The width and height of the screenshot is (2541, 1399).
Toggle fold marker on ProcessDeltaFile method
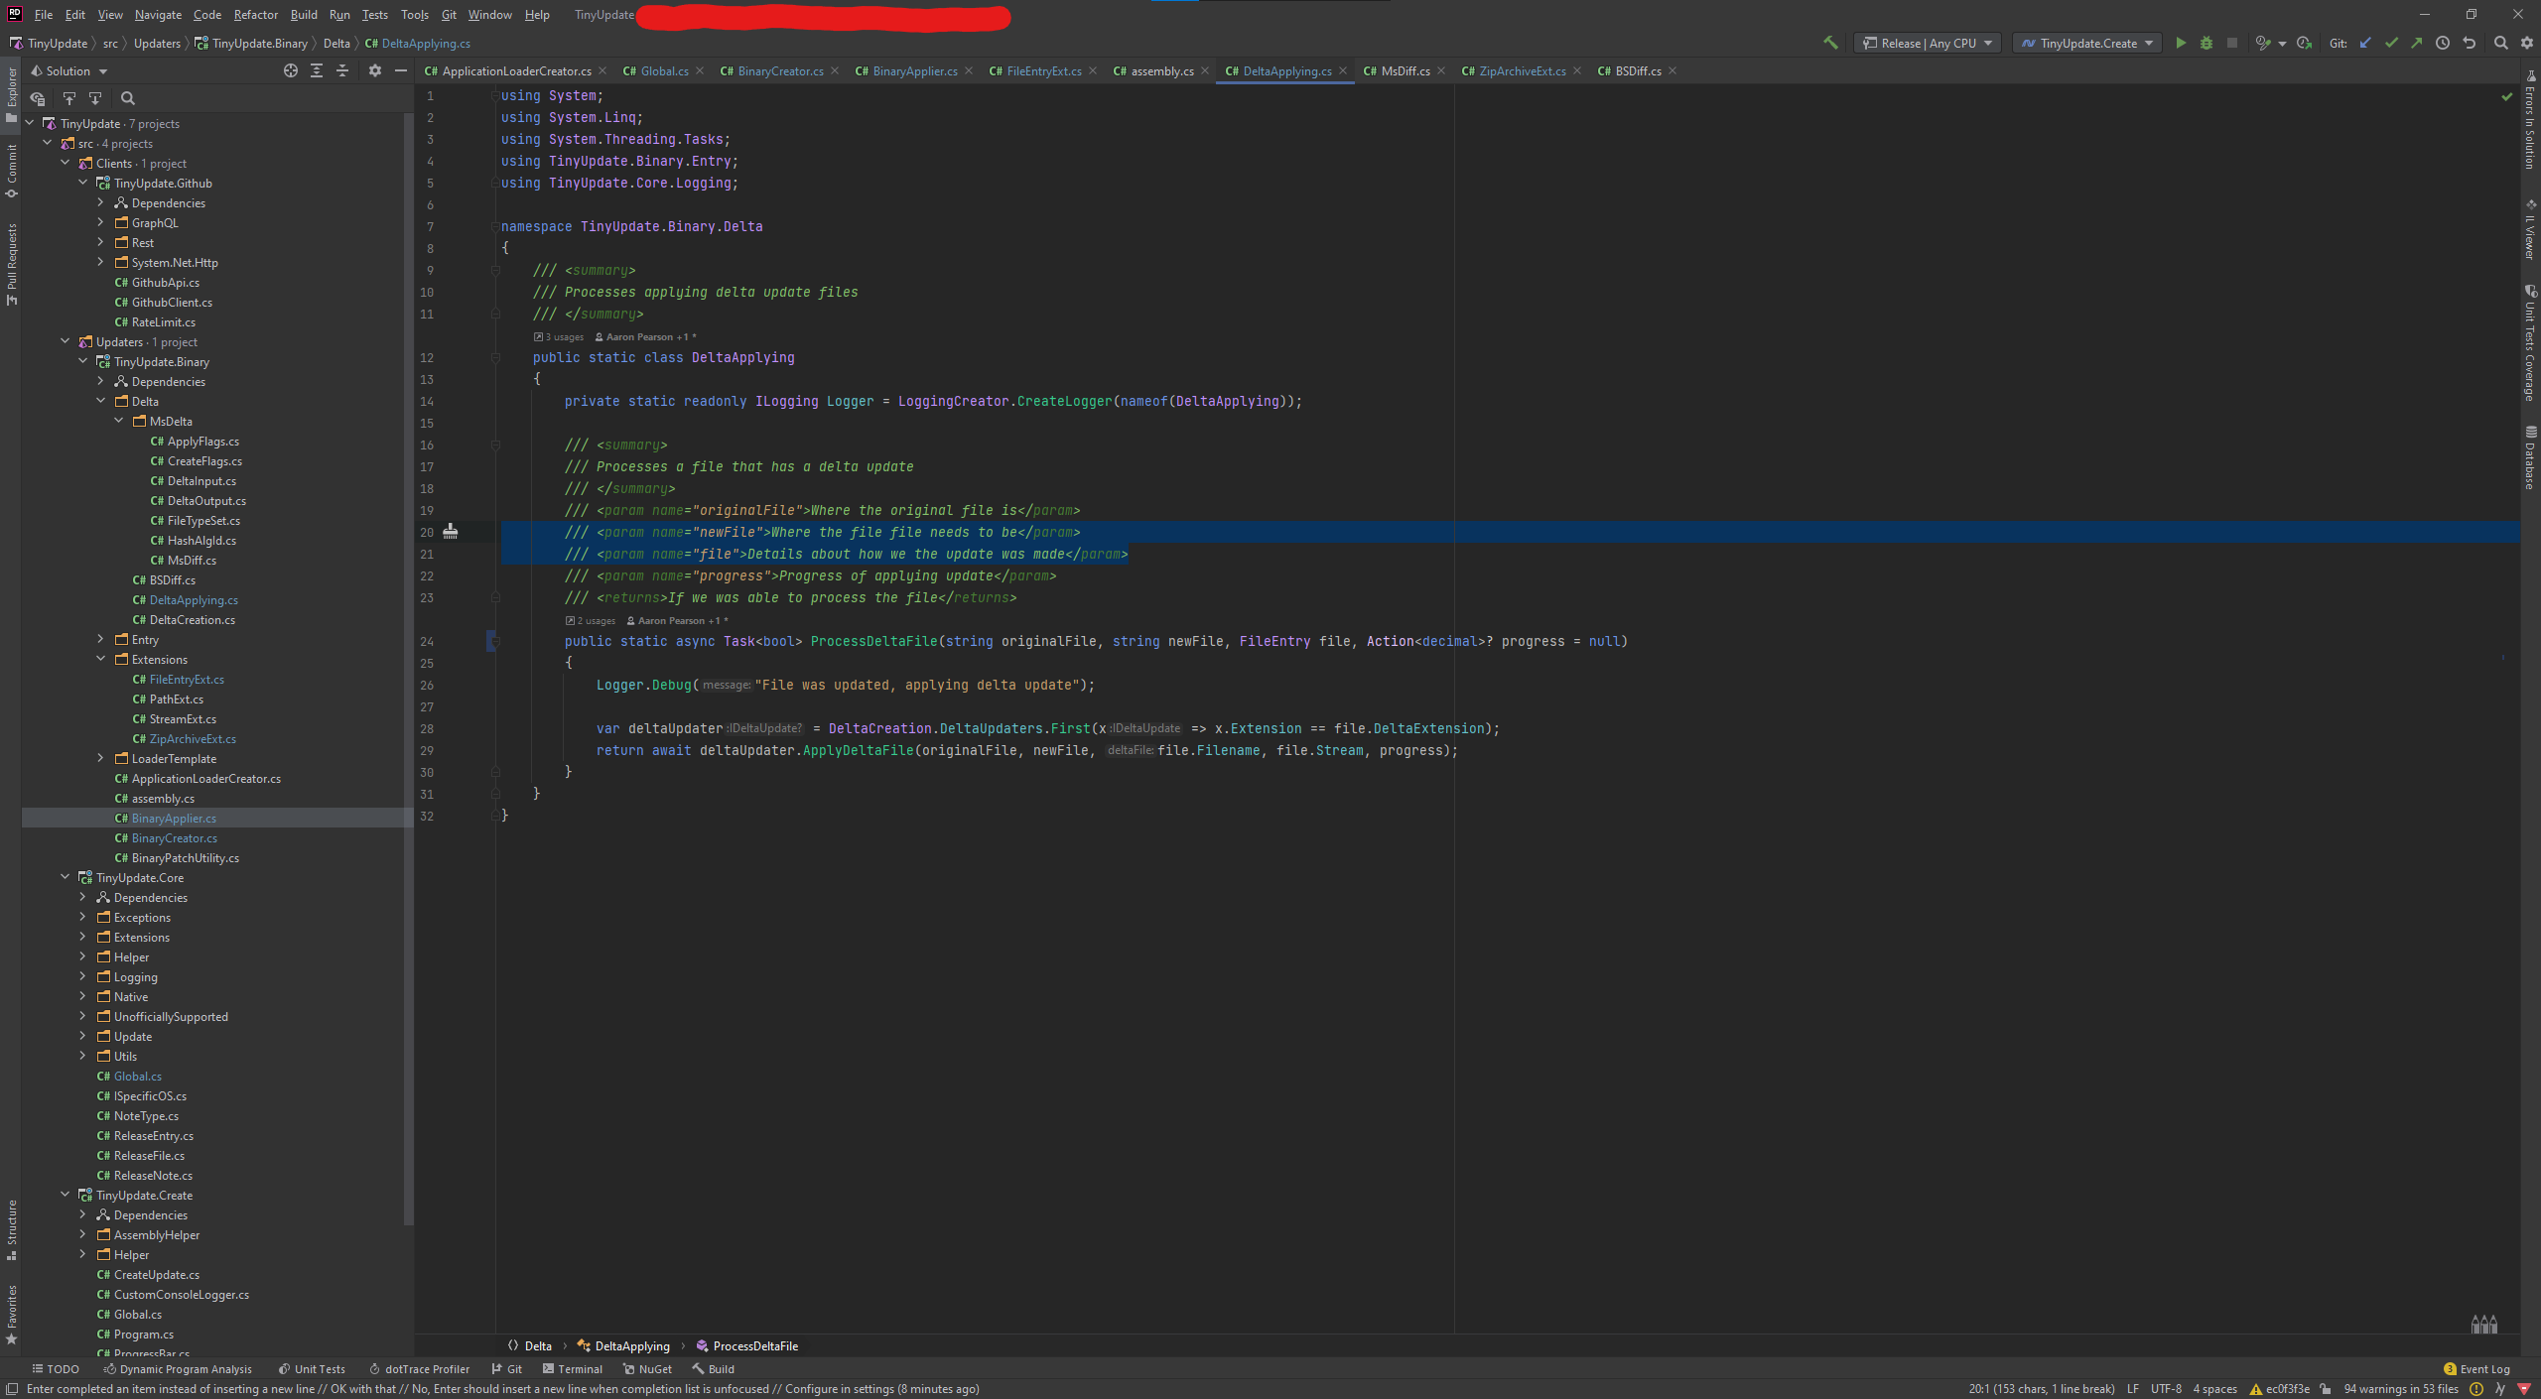pyautogui.click(x=495, y=641)
